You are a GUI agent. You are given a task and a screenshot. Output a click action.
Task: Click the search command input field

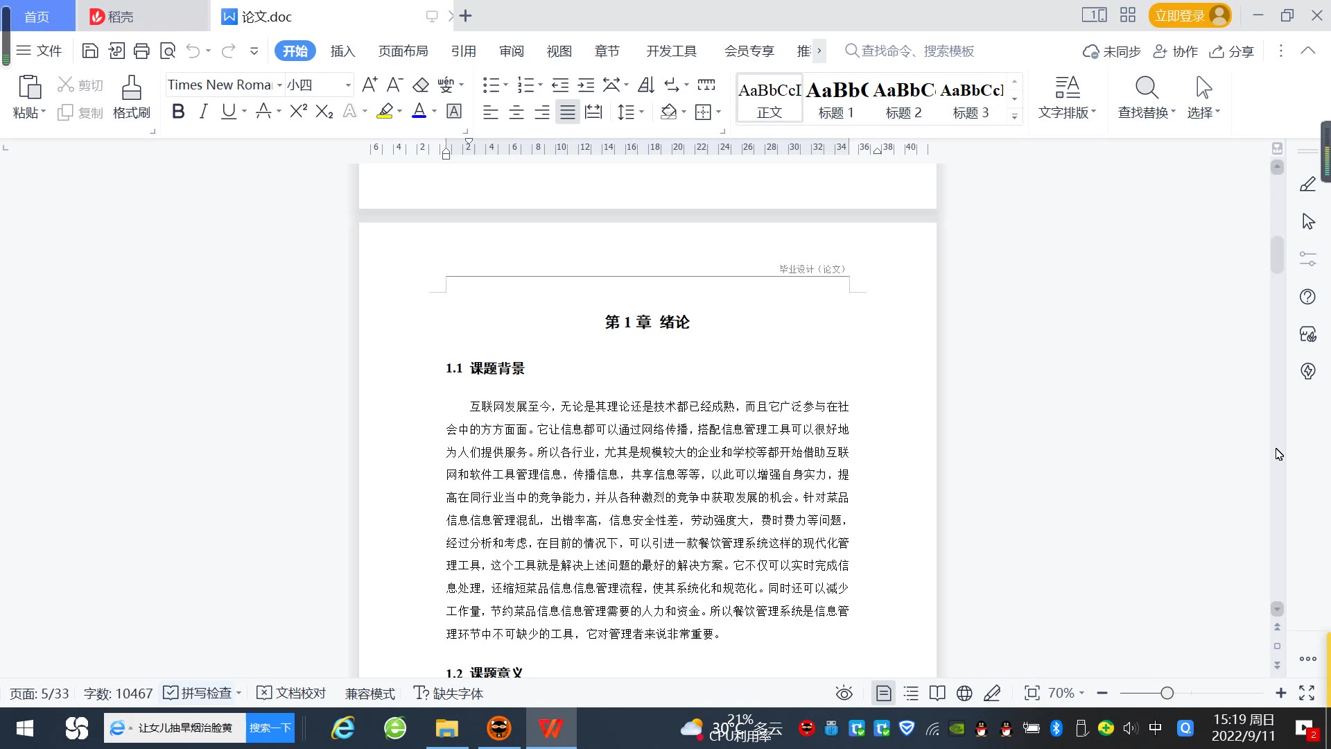tap(917, 51)
